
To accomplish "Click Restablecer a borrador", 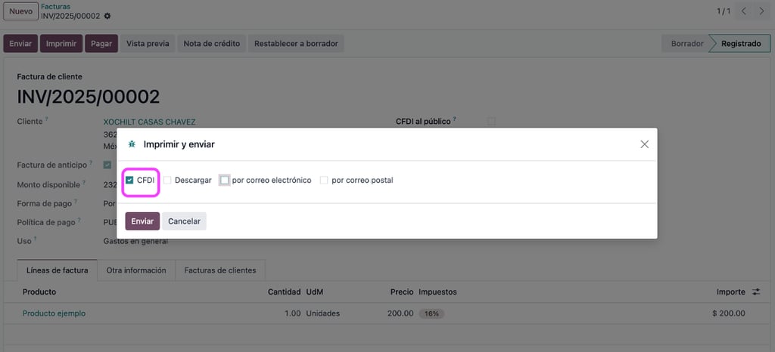I will click(296, 43).
